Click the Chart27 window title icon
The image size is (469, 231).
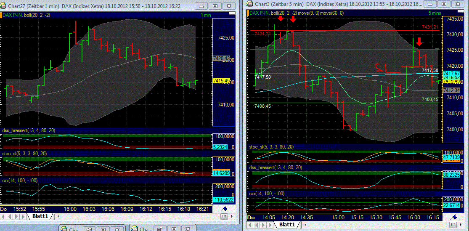[x=3, y=5]
